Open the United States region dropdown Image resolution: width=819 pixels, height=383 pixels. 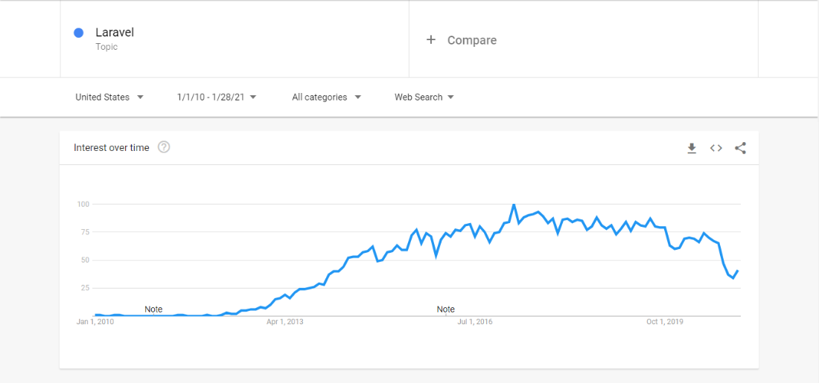pyautogui.click(x=109, y=97)
